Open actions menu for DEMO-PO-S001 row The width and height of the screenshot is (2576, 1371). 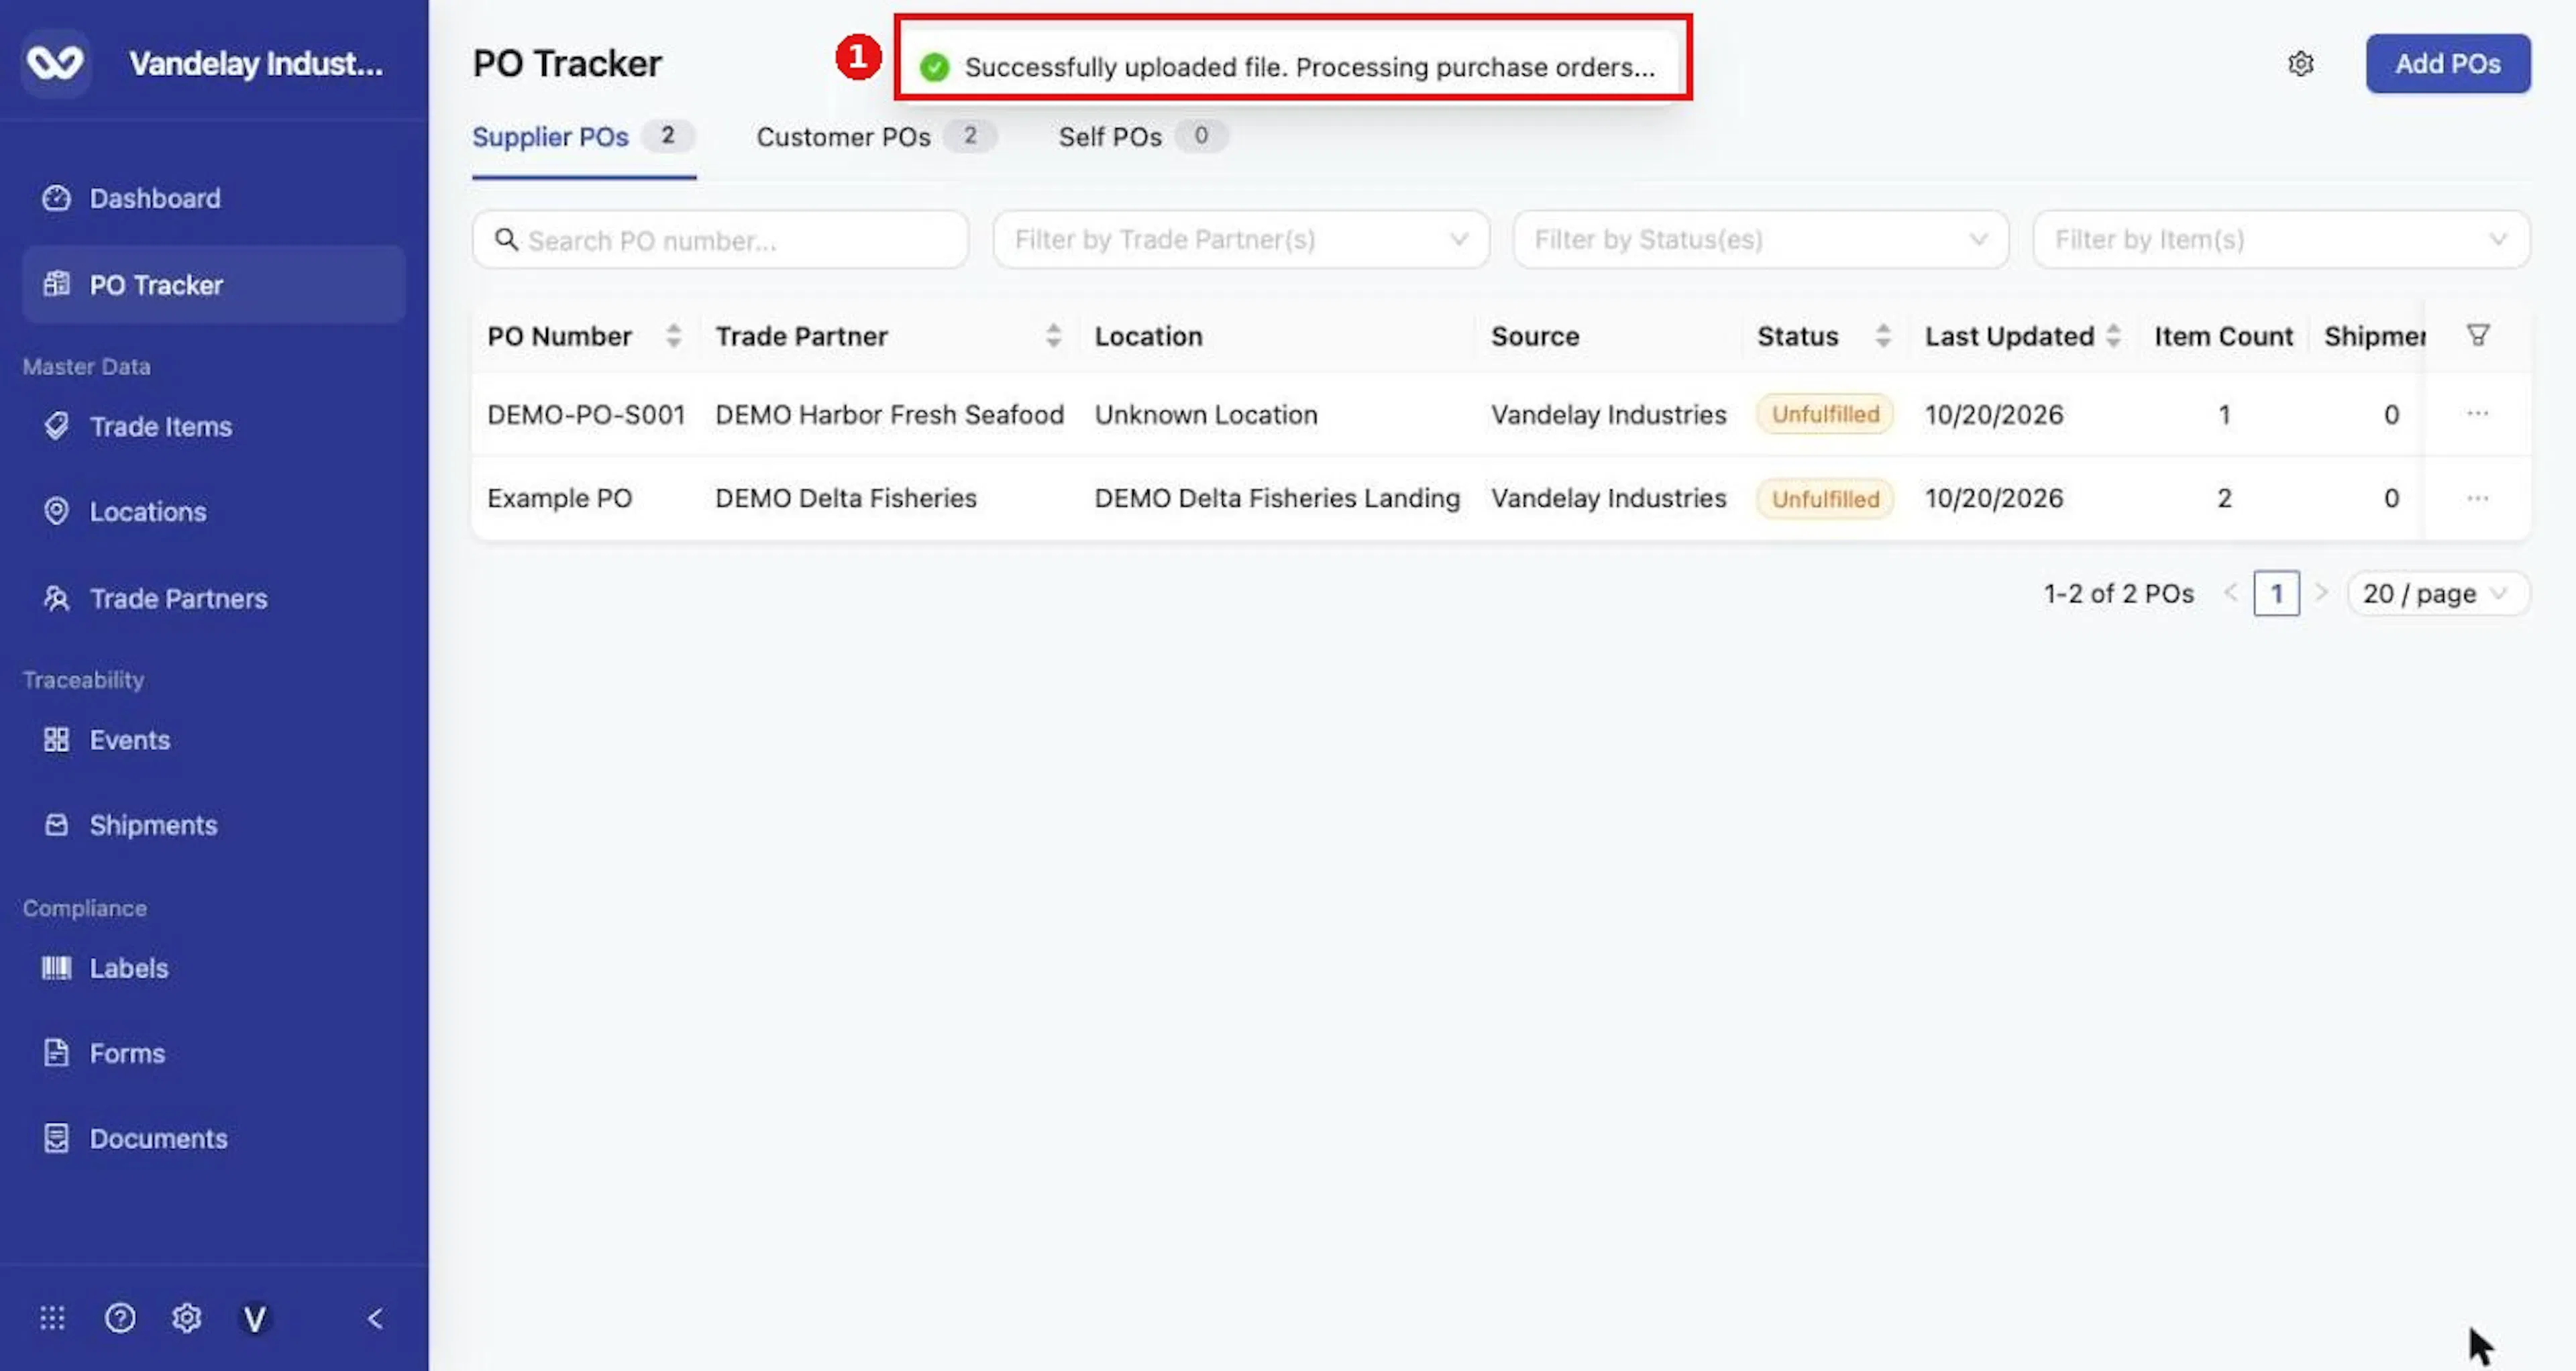(2477, 414)
